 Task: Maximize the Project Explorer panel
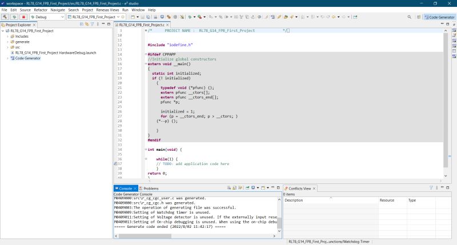[109, 24]
